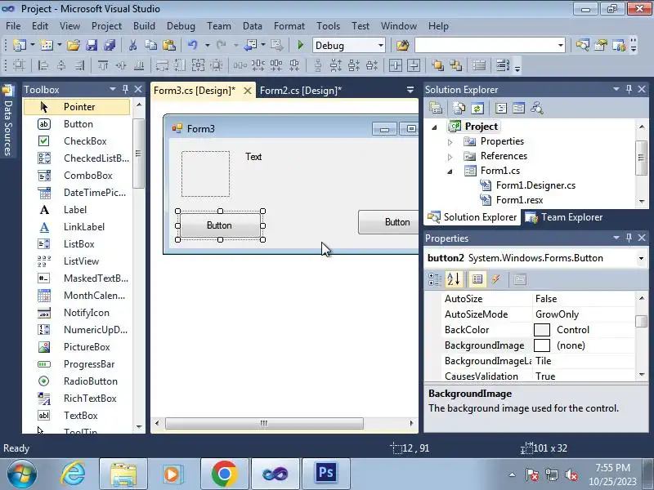Open the Debug configuration dropdown
This screenshot has height=490, width=654.
pos(380,45)
